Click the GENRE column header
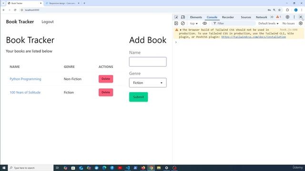 point(69,66)
